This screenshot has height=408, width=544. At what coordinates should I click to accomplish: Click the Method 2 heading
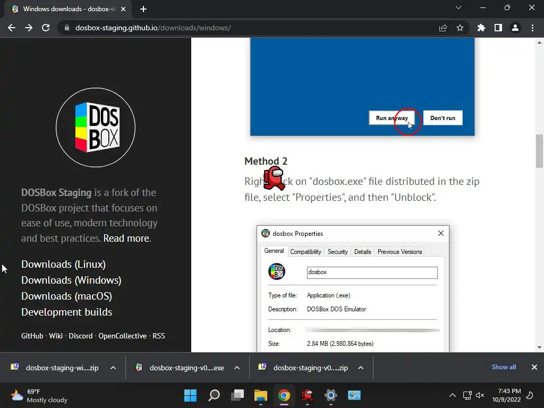tap(266, 161)
